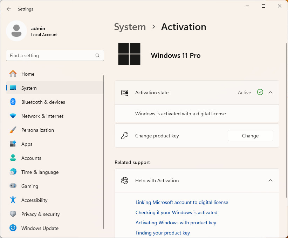The width and height of the screenshot is (288, 238).
Task: Click the Personalization paintbrush icon
Action: click(x=13, y=130)
